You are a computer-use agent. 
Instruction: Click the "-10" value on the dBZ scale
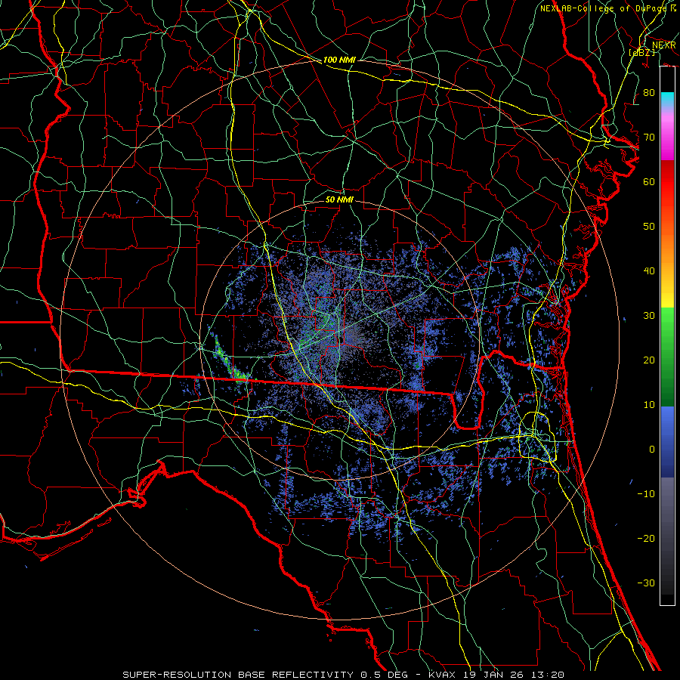646,494
